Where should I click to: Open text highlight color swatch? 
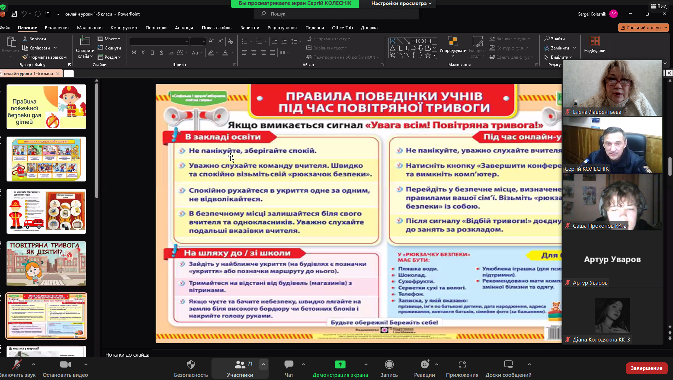click(x=211, y=52)
